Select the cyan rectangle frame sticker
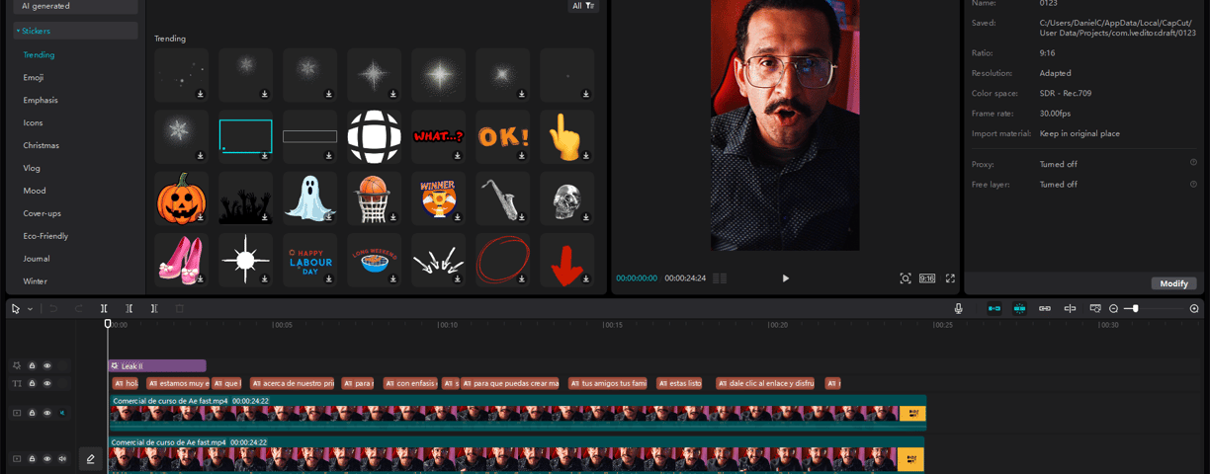The width and height of the screenshot is (1210, 474). point(245,136)
